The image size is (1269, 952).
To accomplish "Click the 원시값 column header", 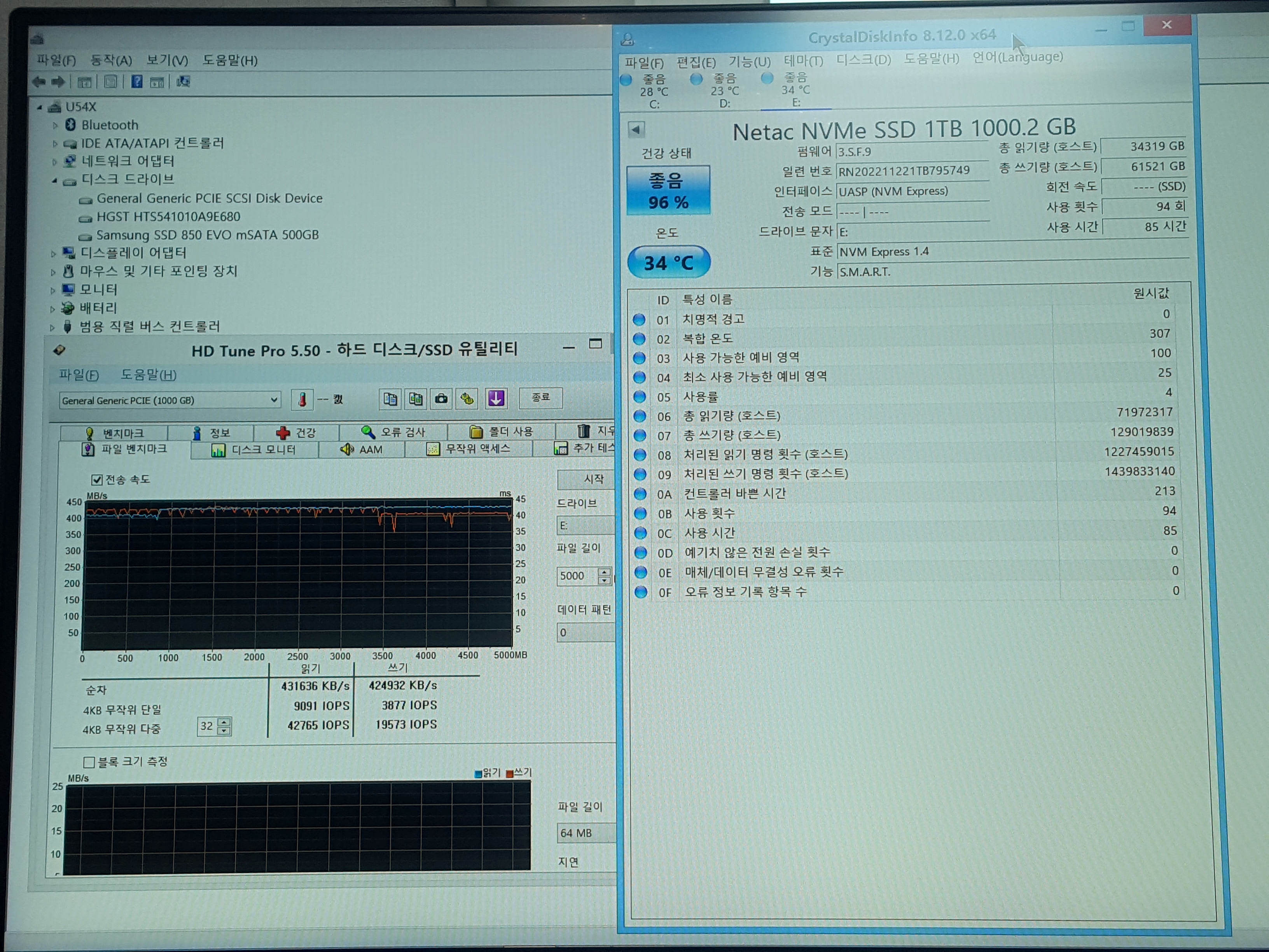I will [1151, 293].
